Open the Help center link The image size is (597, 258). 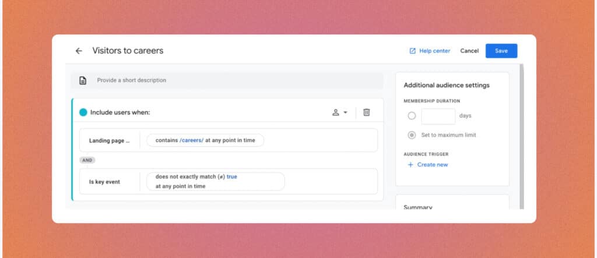[430, 51]
